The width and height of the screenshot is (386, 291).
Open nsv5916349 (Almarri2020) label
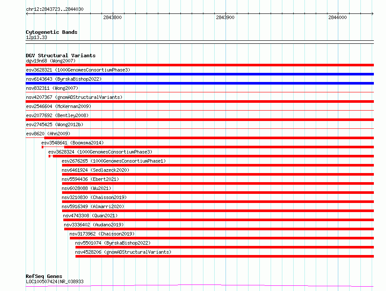tap(93, 206)
